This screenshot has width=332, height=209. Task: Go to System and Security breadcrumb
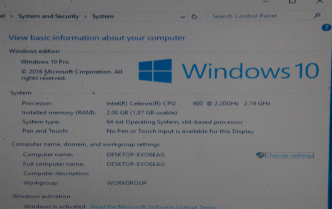[49, 16]
